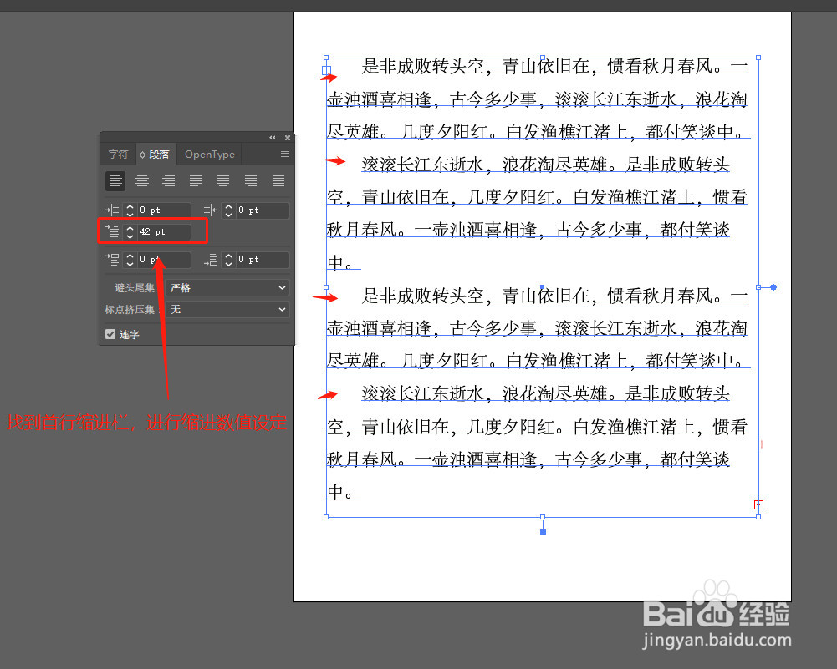Image resolution: width=837 pixels, height=669 pixels.
Task: Click the first-line indent 42 pt field
Action: tap(163, 231)
